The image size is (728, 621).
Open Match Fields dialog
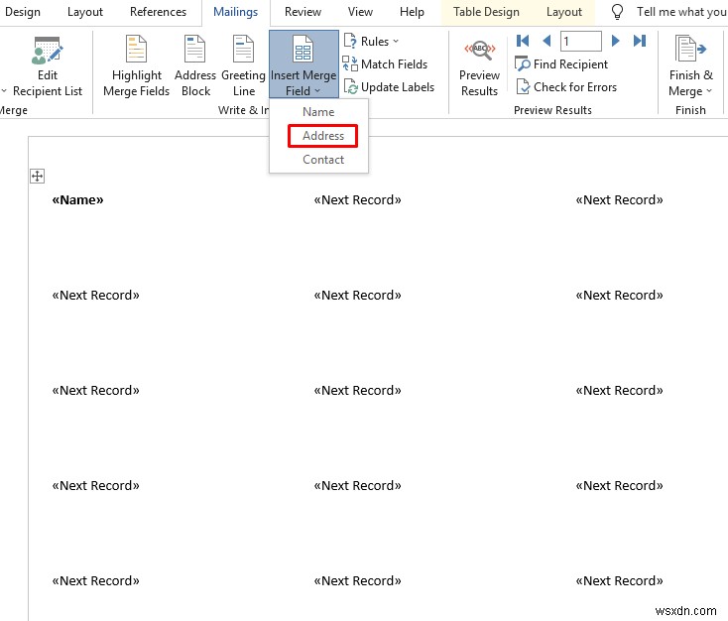[x=385, y=64]
